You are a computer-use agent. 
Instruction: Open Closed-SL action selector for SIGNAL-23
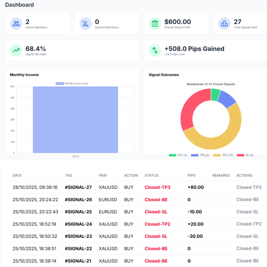(x=247, y=236)
